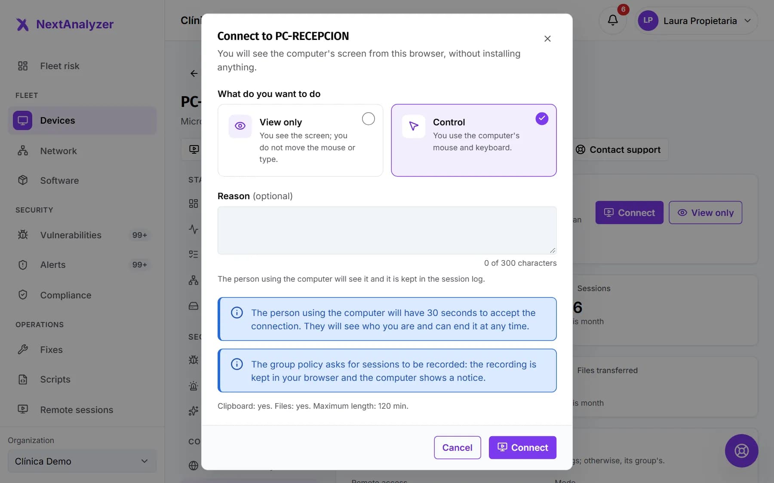Open Software in the sidebar
Screen dimensions: 774x483
pyautogui.click(x=82, y=181)
